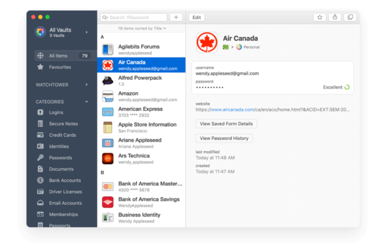Open the www.aircanada.com website link

coord(232,109)
